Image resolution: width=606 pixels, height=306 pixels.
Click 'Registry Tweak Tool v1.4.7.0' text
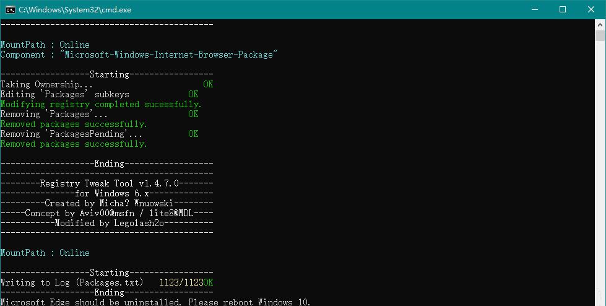110,183
